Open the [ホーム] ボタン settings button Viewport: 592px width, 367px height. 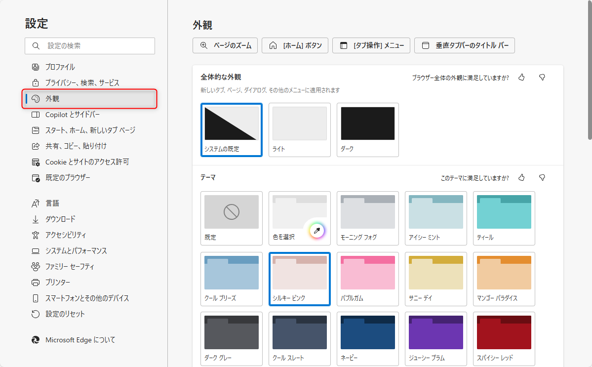tap(295, 45)
